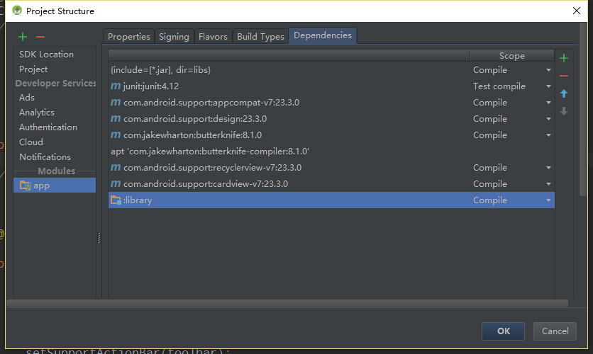Open scope dropdown for cardview-v7:23.3.0
Screen dimensions: 593x354
point(548,184)
